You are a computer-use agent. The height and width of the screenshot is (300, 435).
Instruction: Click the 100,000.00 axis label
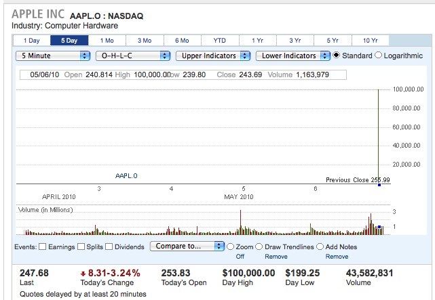(x=408, y=89)
